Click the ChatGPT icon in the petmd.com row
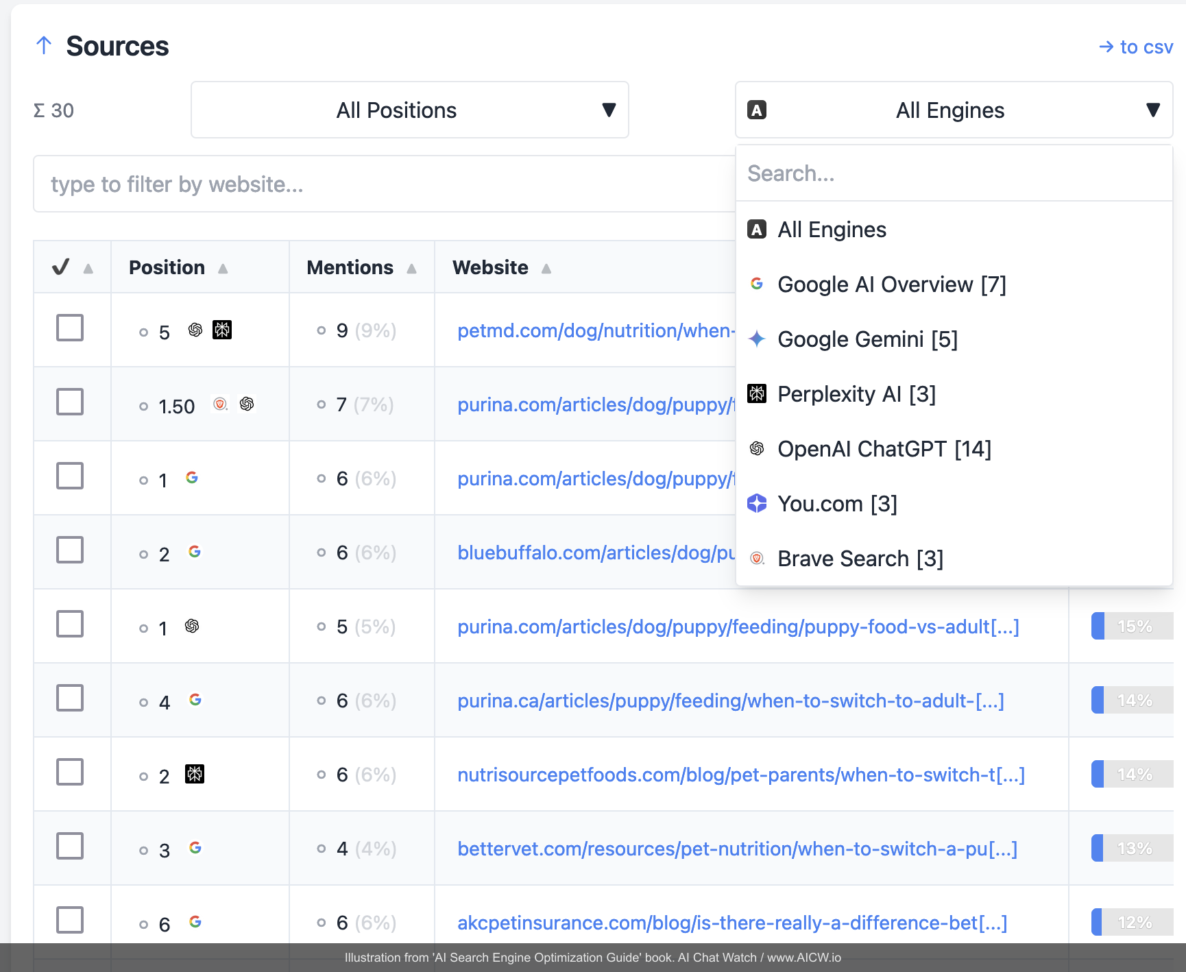This screenshot has width=1186, height=972. click(x=195, y=330)
